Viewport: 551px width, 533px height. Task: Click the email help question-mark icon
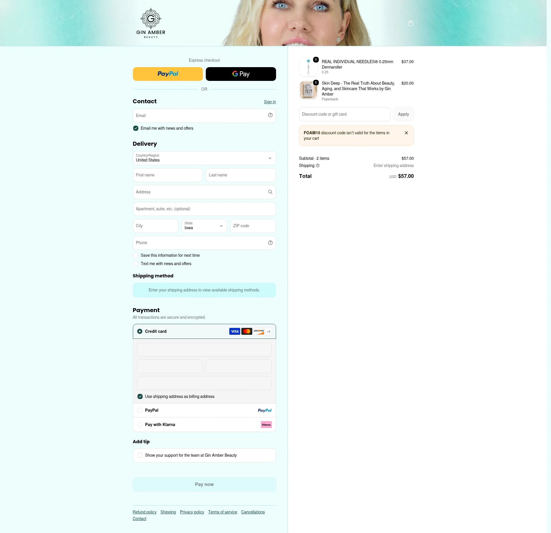pyautogui.click(x=270, y=115)
